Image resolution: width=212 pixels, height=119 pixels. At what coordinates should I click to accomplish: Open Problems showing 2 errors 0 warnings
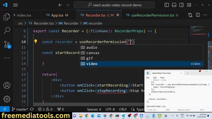(x=45, y=109)
